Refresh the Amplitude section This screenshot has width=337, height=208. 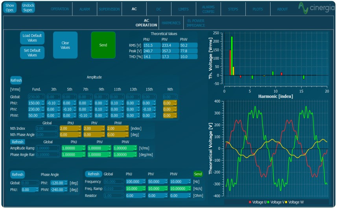16,80
